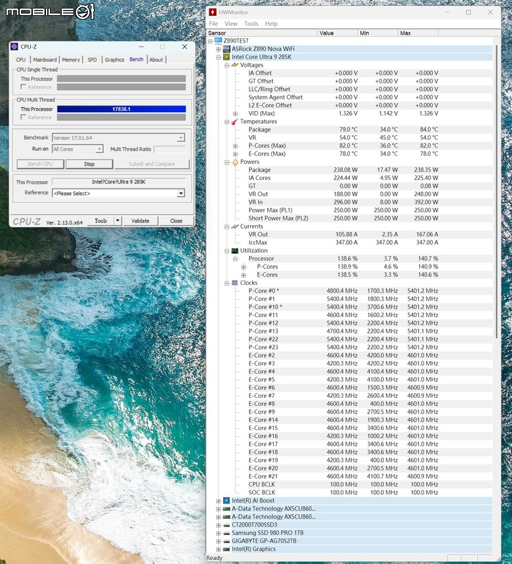This screenshot has width=512, height=564.
Task: Open the HWMonitor Help menu
Action: pyautogui.click(x=271, y=24)
